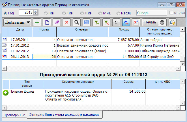This screenshot has width=187, height=122.
Task: Select the IV кв. radio button
Action: (100, 13)
